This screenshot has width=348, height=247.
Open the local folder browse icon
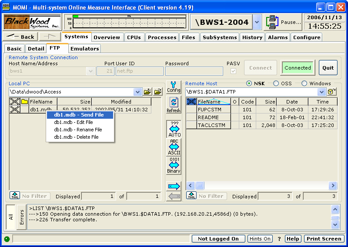[148, 92]
